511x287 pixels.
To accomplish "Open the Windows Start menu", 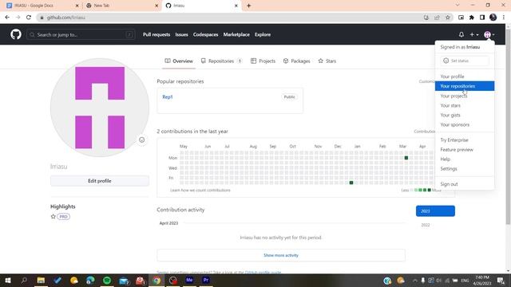I will click(8, 280).
